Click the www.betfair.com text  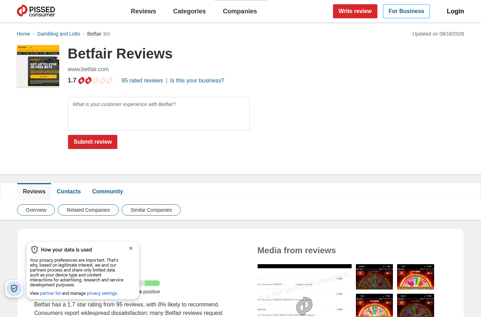pyautogui.click(x=88, y=69)
